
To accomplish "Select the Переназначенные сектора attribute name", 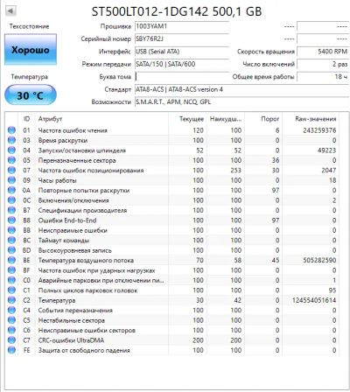I will click(77, 160).
